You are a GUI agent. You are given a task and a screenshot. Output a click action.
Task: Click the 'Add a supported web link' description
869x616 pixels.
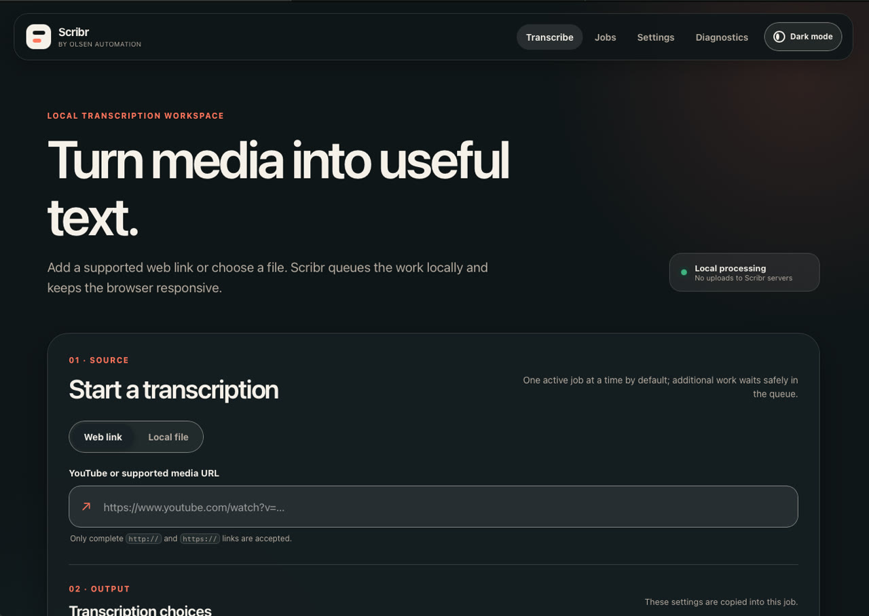click(267, 278)
